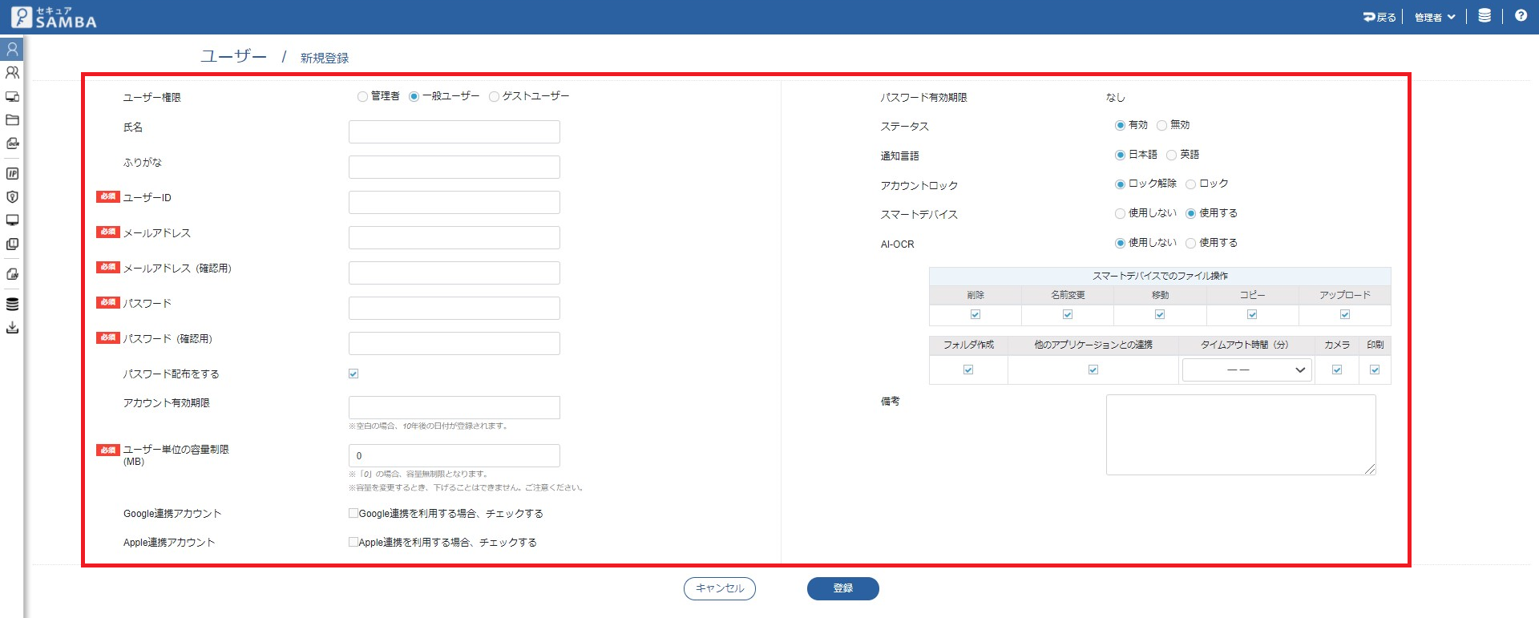Uncheck the パスワード配布をする checkbox
The width and height of the screenshot is (1539, 618).
[x=353, y=374]
